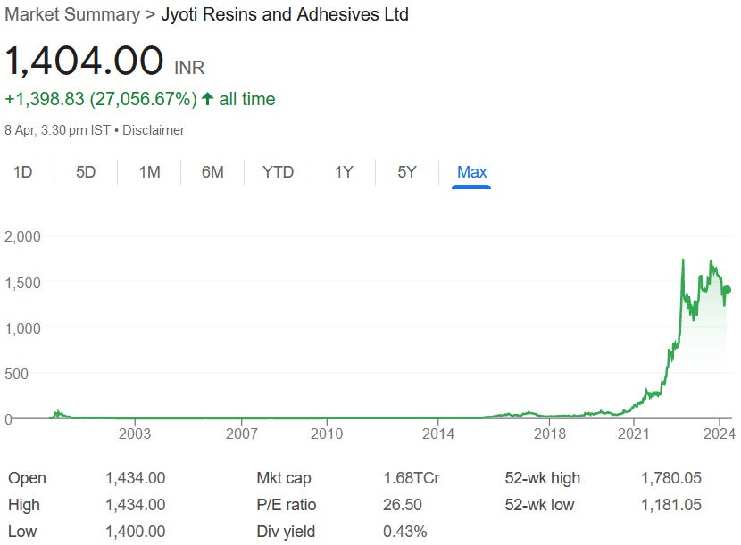Image resolution: width=741 pixels, height=545 pixels.
Task: Select the YTD range tab
Action: coord(278,172)
